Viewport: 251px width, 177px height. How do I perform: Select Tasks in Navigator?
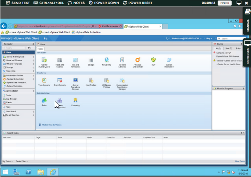click(19, 95)
